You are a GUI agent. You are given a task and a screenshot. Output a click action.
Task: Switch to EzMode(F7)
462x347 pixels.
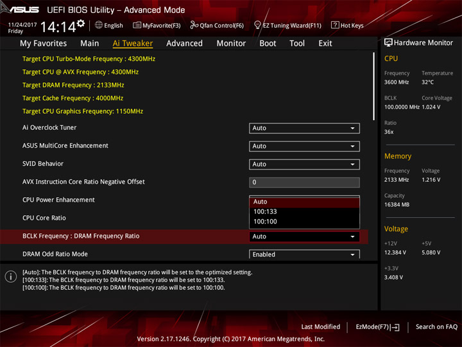pos(377,327)
